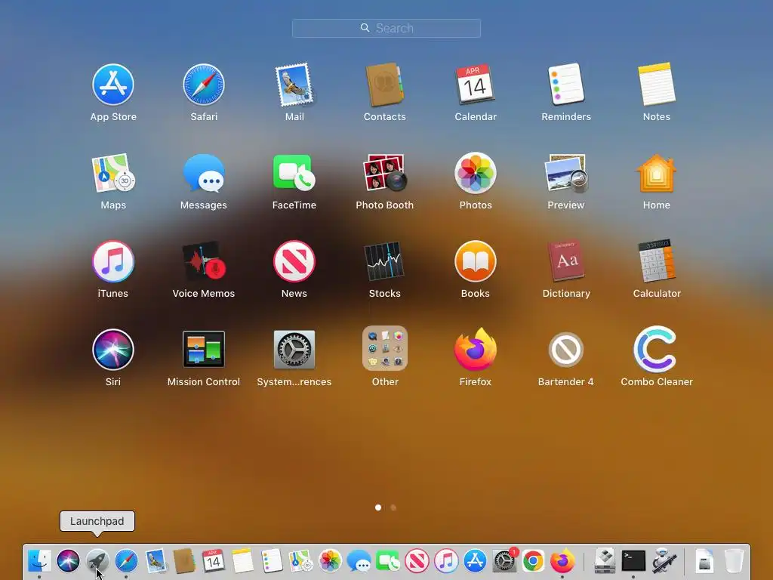The height and width of the screenshot is (580, 773).
Task: Select the first Launchpad page dot
Action: click(x=378, y=507)
